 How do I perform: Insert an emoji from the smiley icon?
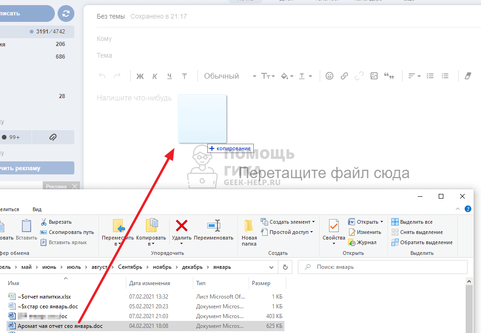pyautogui.click(x=329, y=76)
